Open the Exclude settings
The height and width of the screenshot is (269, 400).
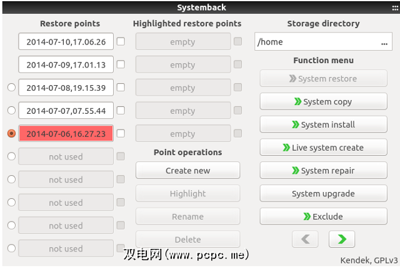click(x=323, y=216)
